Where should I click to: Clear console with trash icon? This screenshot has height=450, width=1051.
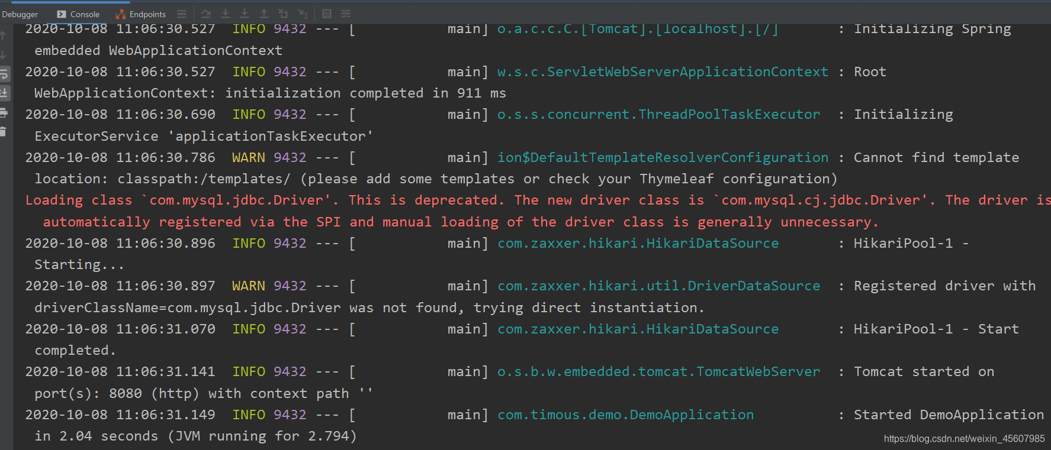[3, 131]
